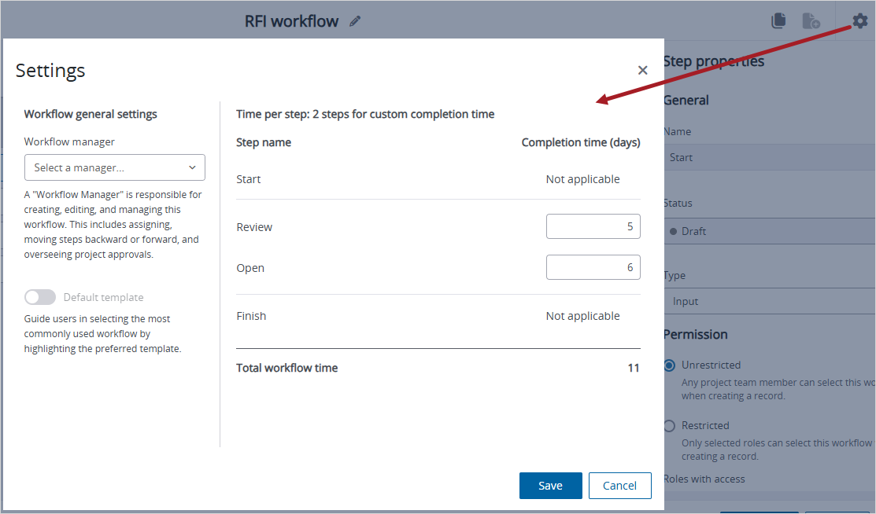Close the Settings dialog
The width and height of the screenshot is (876, 514).
tap(642, 70)
